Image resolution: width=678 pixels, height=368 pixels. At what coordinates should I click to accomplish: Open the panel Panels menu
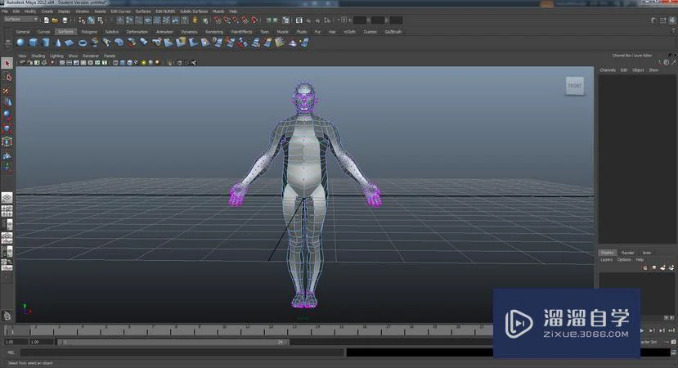[110, 56]
